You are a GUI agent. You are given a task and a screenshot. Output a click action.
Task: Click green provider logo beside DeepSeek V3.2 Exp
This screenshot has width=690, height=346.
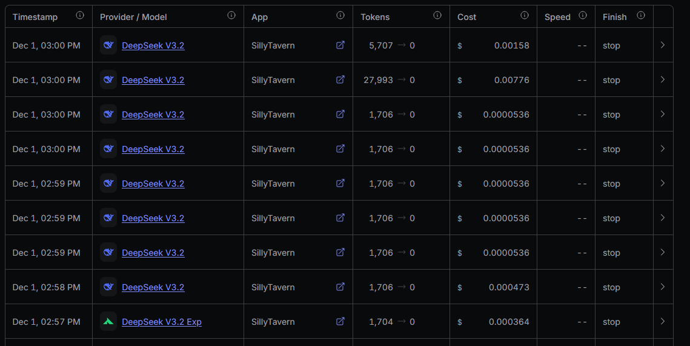click(x=108, y=321)
